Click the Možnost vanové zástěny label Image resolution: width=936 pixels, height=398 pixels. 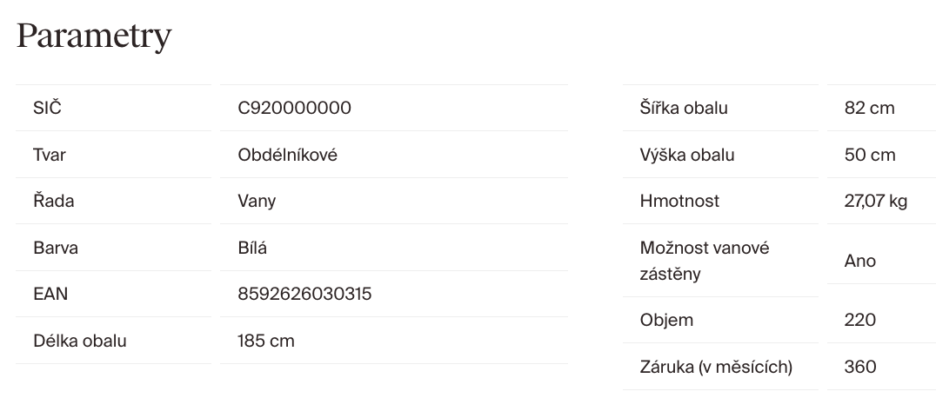point(705,261)
